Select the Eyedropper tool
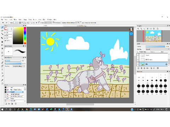The height and width of the screenshot is (127, 170). point(2,80)
